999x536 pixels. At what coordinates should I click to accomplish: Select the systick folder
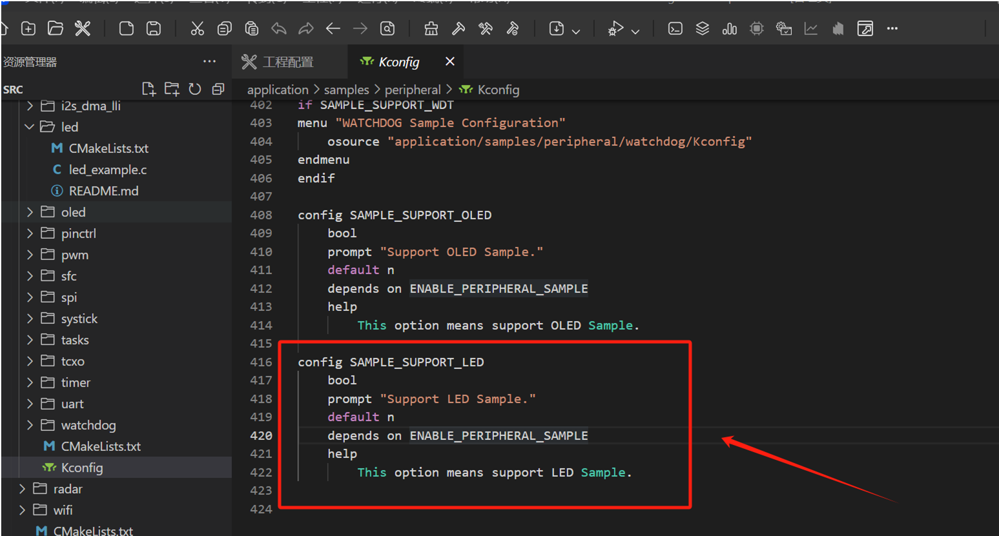(116, 319)
